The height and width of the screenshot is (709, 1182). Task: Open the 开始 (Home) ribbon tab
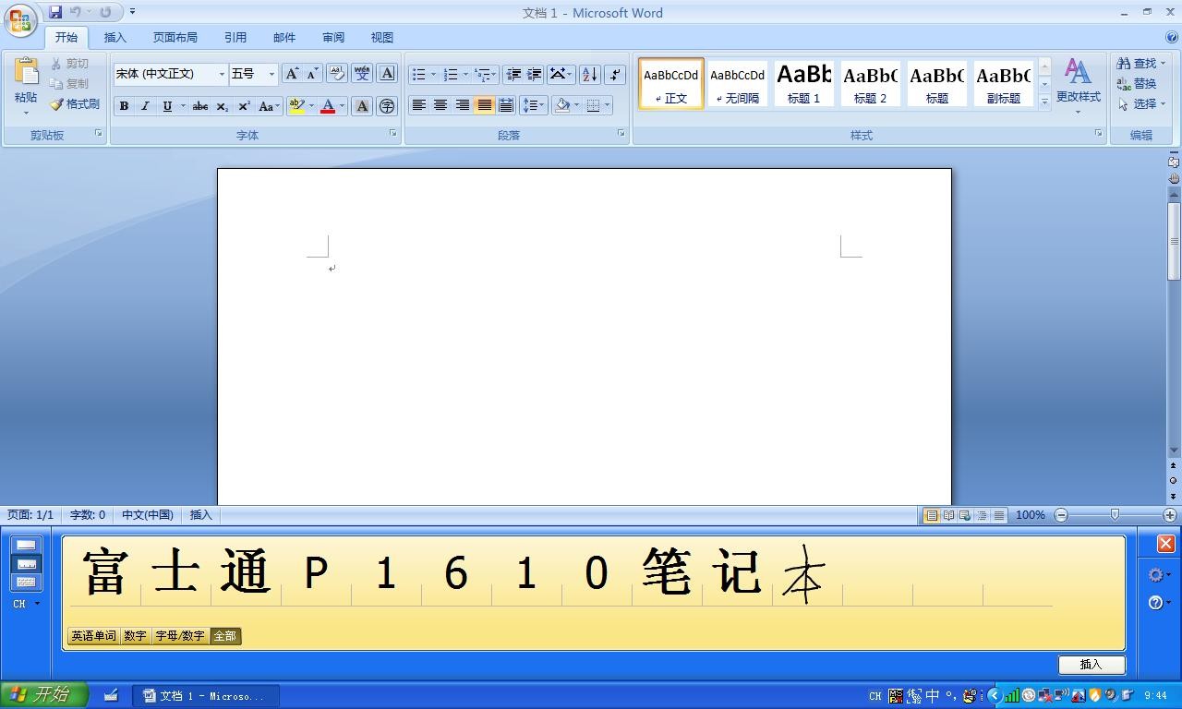coord(66,38)
